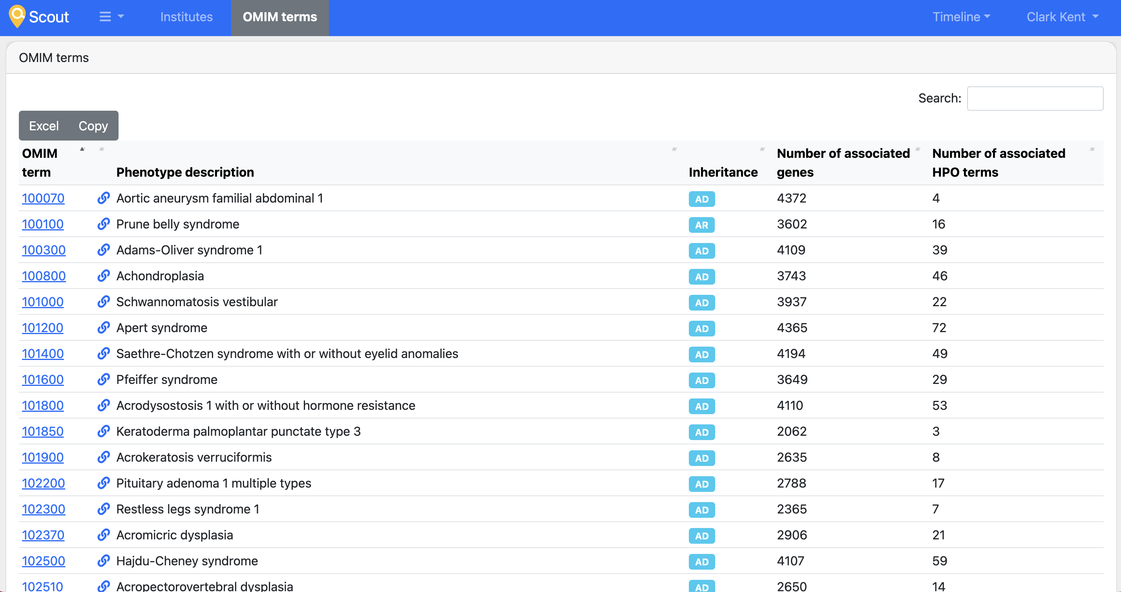Click the Excel export button
The width and height of the screenshot is (1121, 592).
(44, 125)
